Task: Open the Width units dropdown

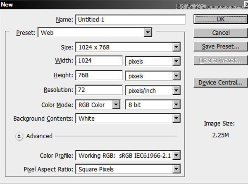Action: point(153,61)
